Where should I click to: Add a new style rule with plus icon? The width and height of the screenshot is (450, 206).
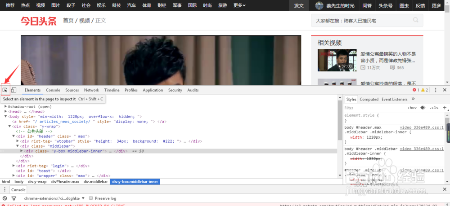[x=445, y=108]
